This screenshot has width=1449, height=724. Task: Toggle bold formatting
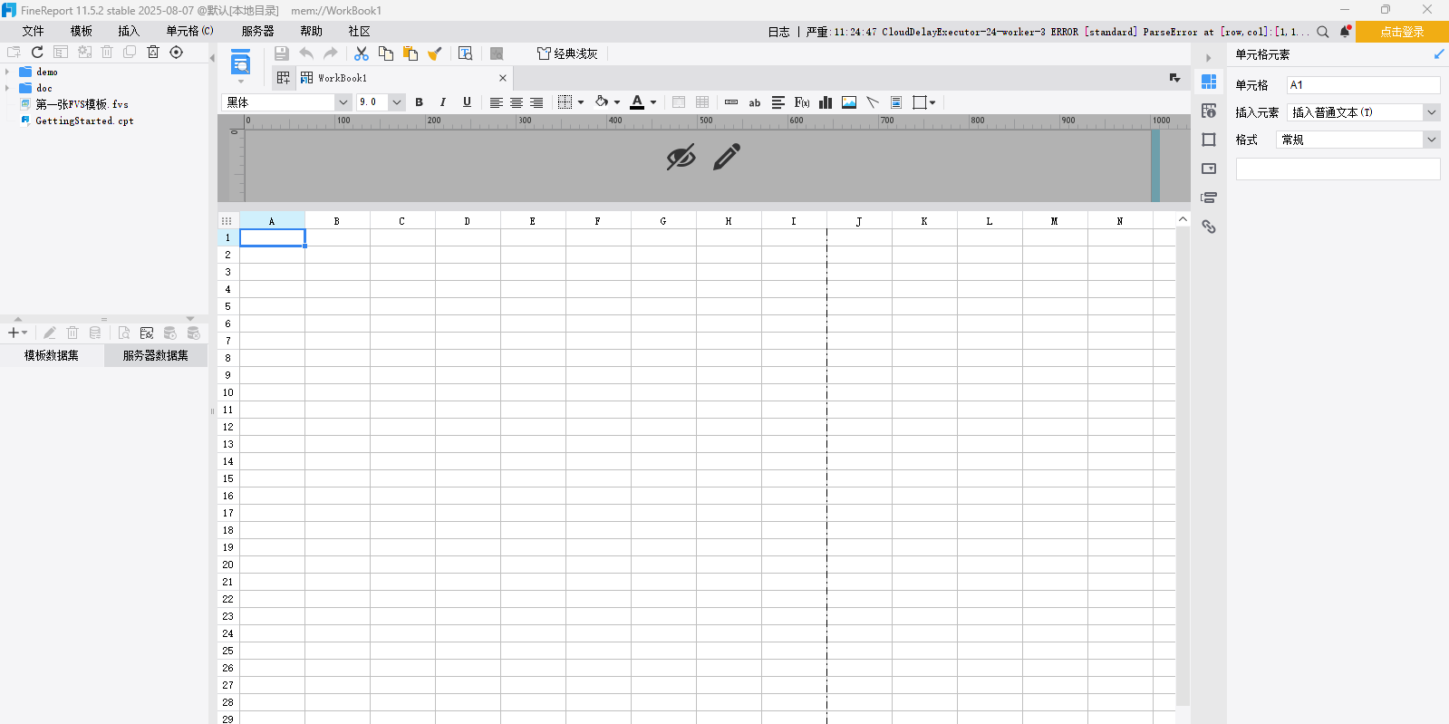[419, 102]
